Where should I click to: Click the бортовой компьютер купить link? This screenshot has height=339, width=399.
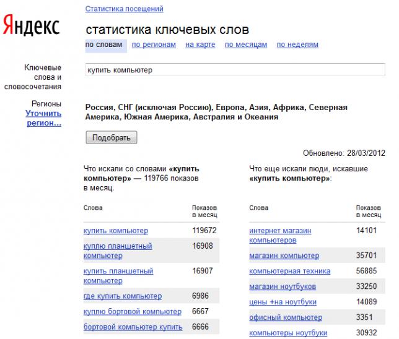click(133, 327)
